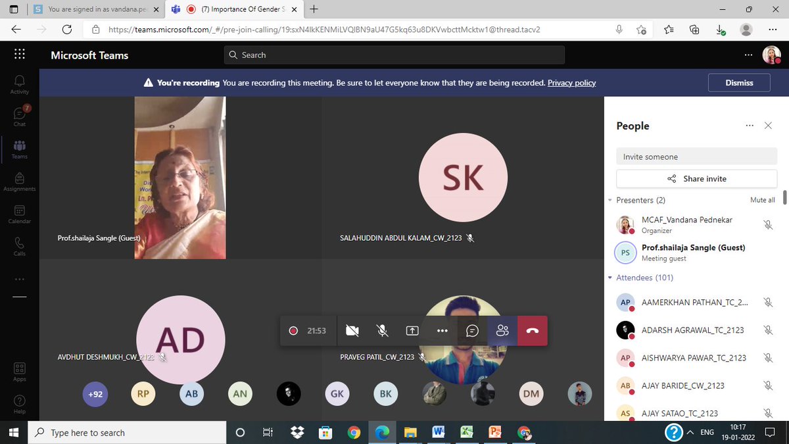Share your screen in the meeting

412,331
